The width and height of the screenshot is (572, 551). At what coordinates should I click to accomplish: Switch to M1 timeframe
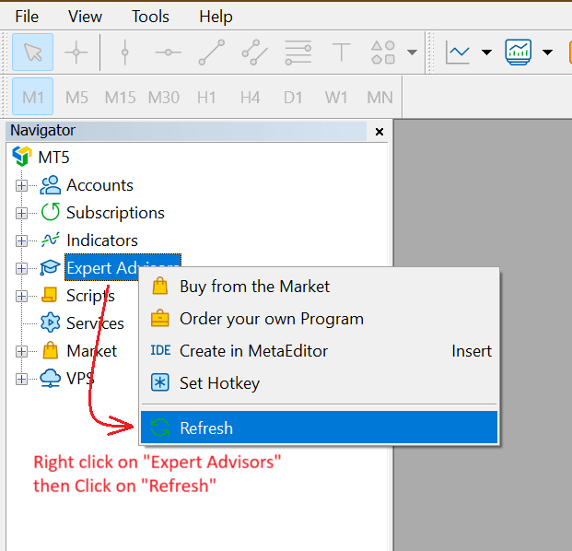point(33,97)
